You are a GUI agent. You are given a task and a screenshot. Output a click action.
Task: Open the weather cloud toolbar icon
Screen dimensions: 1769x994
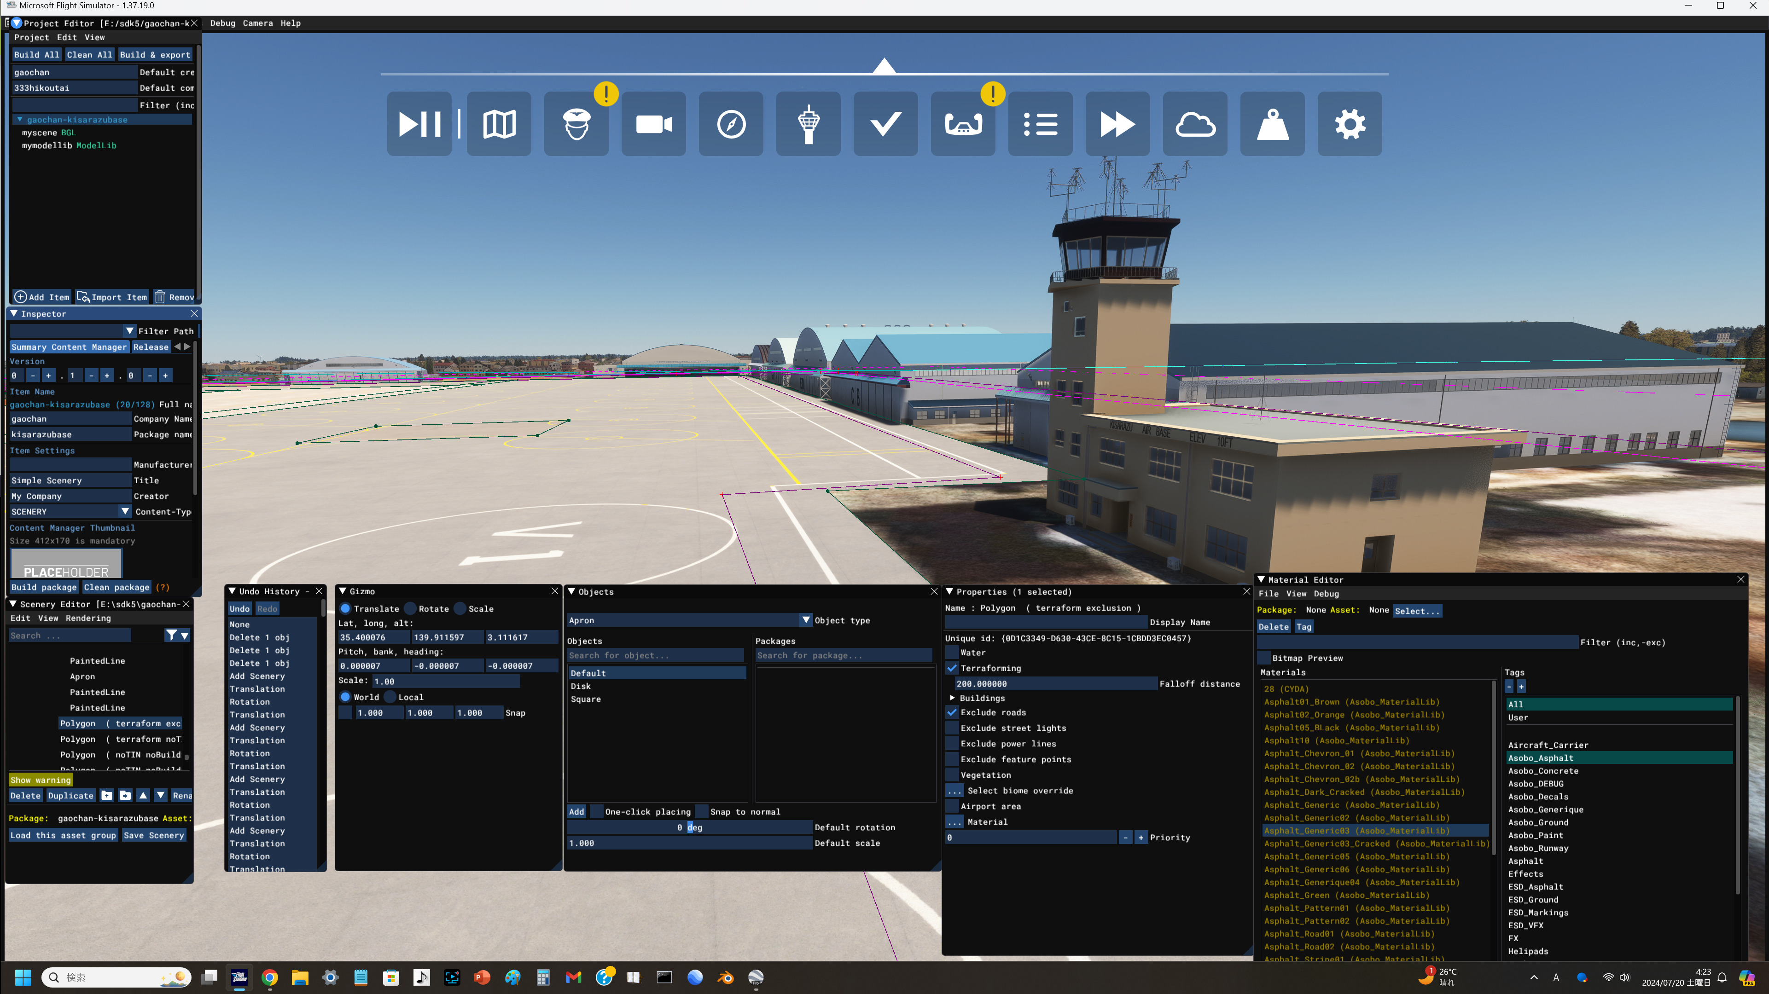tap(1195, 124)
